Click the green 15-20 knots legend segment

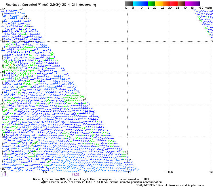click(x=151, y=3)
